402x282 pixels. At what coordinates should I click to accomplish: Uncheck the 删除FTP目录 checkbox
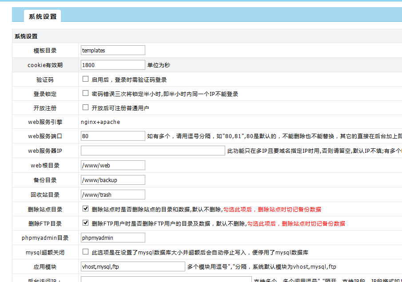tap(86, 223)
